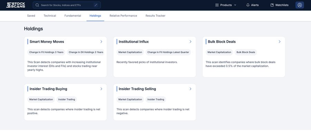The height and width of the screenshot is (131, 311).
Task: Click the Holdings page heading
Action: [x=34, y=29]
